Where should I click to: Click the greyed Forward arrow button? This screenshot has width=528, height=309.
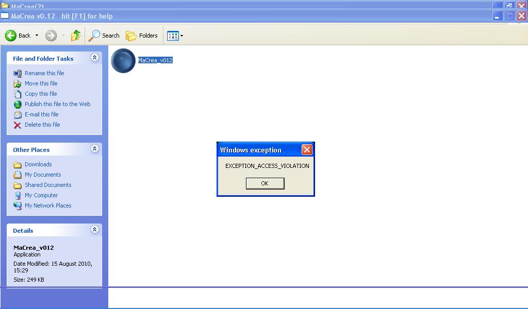pos(51,36)
